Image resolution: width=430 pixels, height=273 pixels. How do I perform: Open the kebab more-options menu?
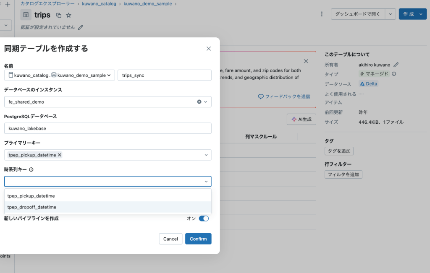point(322,14)
